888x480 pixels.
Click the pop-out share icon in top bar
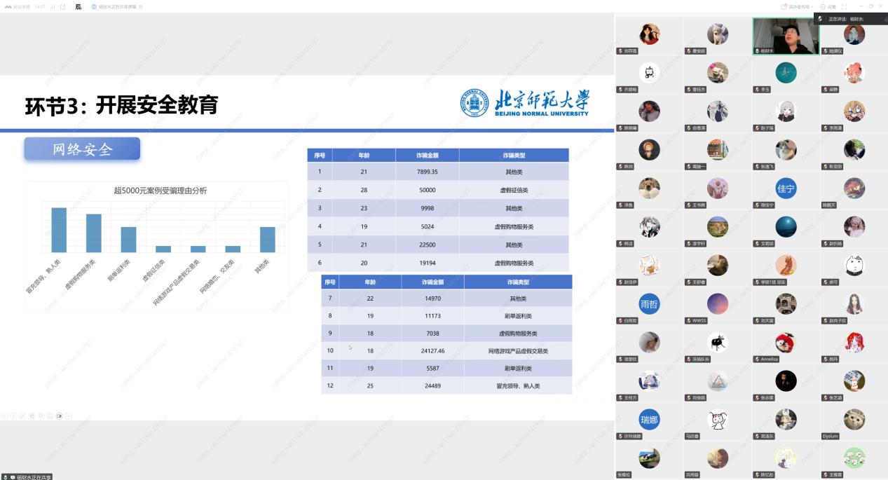pos(63,6)
